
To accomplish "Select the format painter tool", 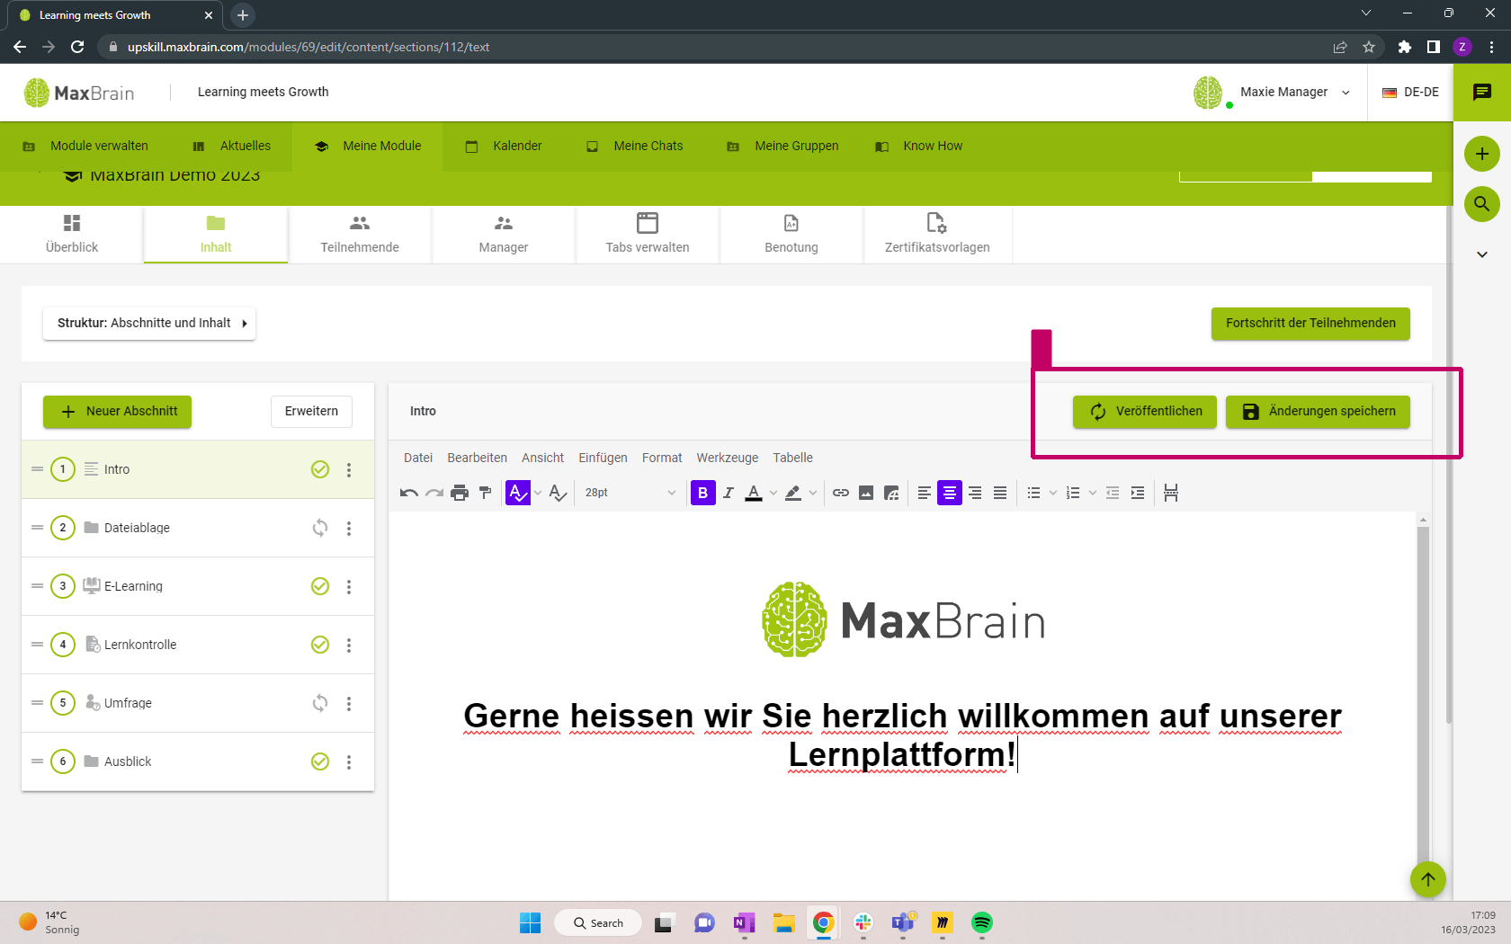I will pos(485,493).
